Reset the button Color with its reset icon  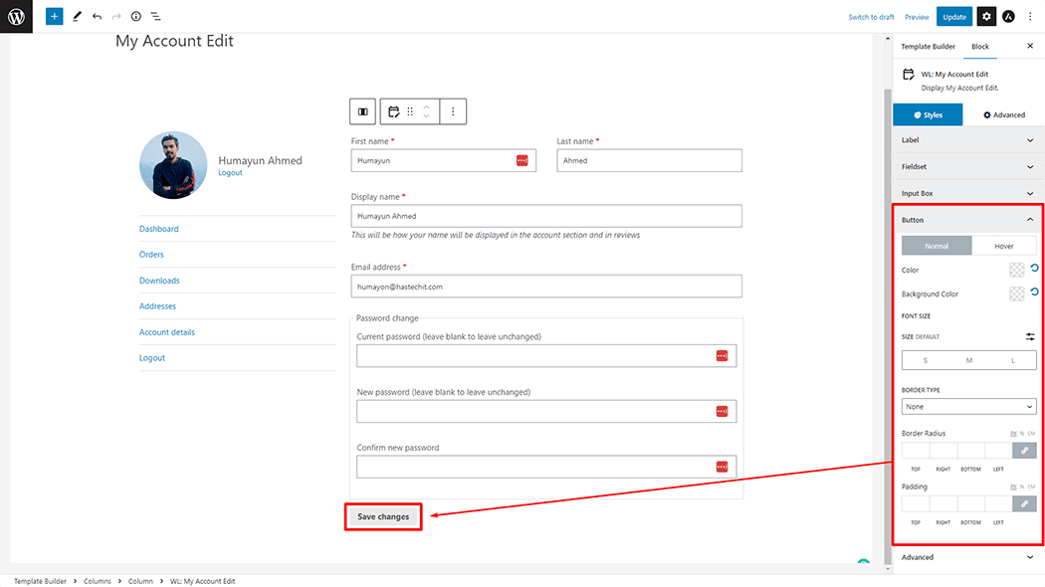pyautogui.click(x=1034, y=269)
